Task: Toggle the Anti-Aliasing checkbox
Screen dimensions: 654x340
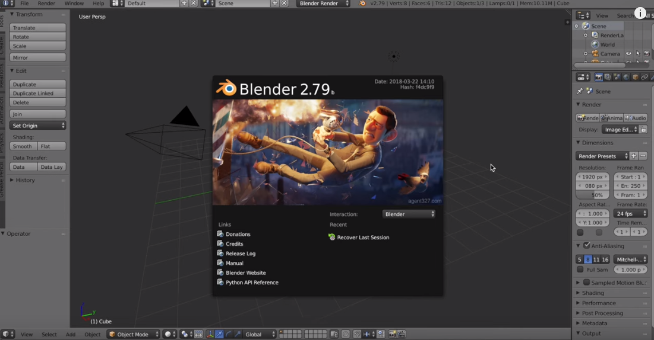Action: point(586,246)
